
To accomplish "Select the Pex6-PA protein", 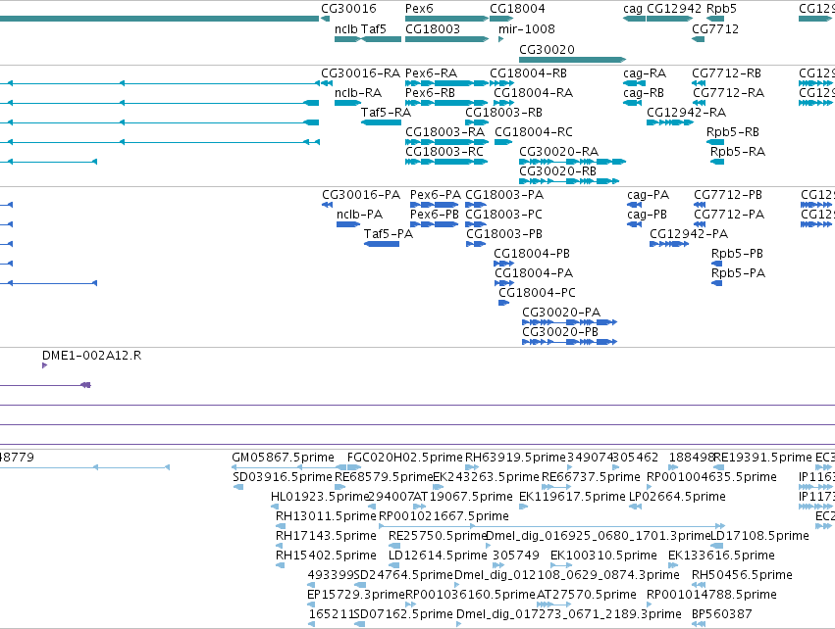I will click(x=434, y=205).
